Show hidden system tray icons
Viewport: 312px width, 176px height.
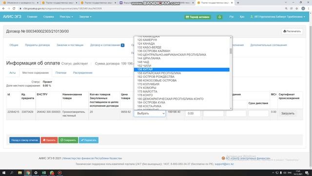[x=273, y=173]
